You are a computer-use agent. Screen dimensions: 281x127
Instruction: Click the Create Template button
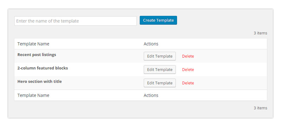coord(158,20)
